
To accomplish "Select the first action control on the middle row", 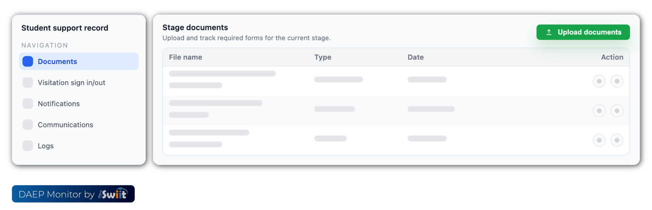I will (599, 110).
